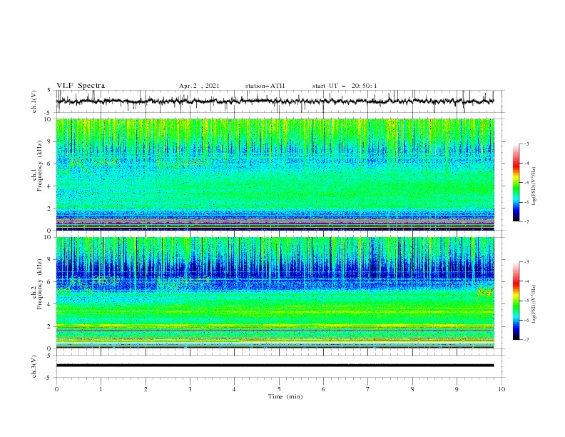Click the "-7" tick on ch.1 colorbar
565x437 pixels.
click(x=526, y=221)
